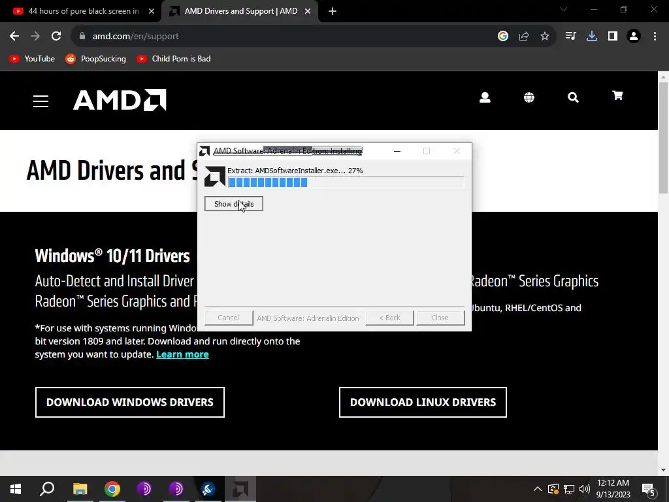669x502 pixels.
Task: Switch to Chrome in the taskbar
Action: 112,489
